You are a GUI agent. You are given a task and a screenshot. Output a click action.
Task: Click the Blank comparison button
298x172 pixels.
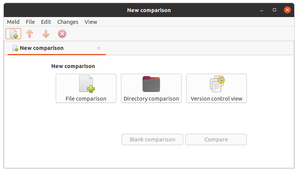(152, 139)
